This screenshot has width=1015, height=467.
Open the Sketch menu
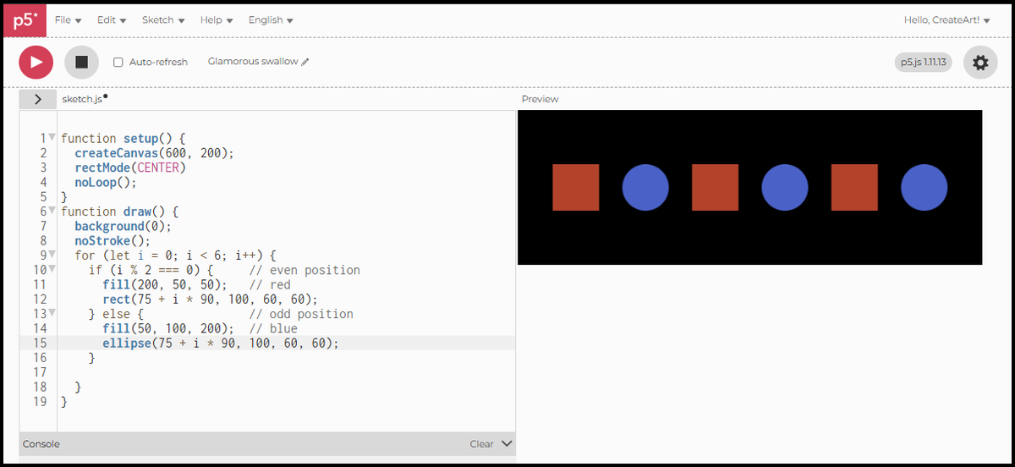click(163, 19)
